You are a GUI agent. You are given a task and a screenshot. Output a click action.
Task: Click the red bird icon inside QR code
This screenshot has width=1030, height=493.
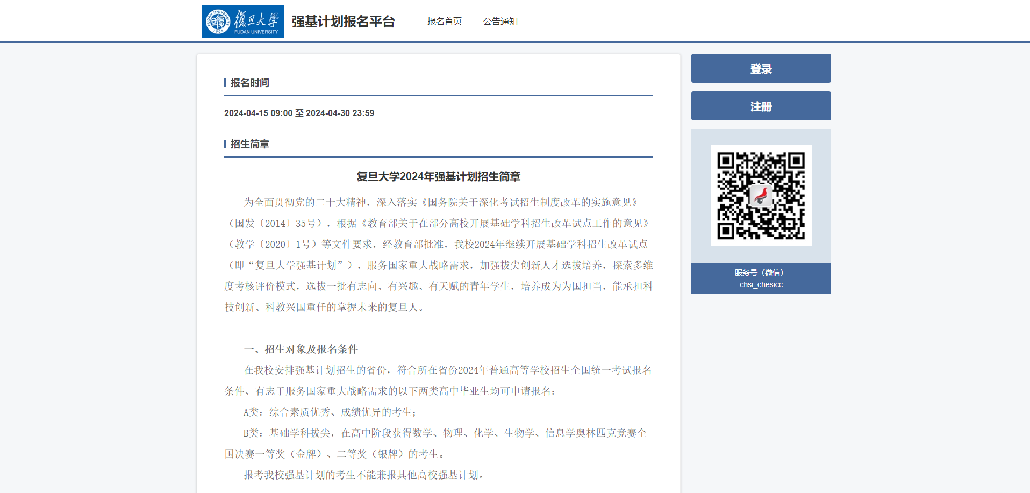(761, 196)
